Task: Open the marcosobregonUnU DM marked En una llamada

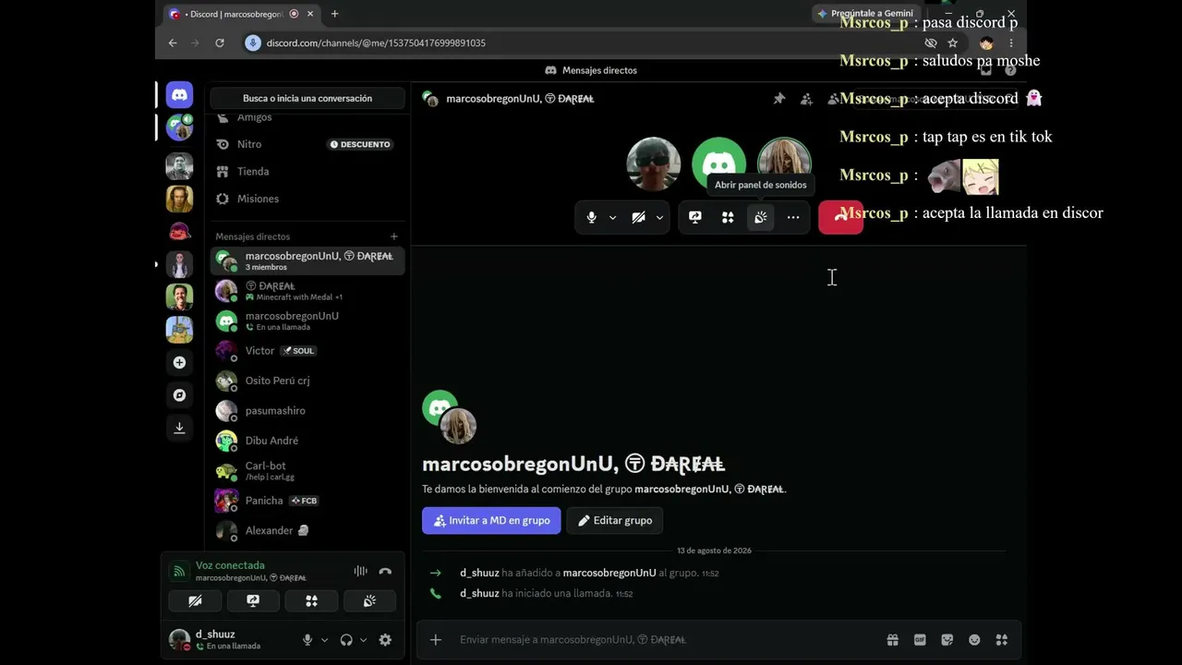Action: pyautogui.click(x=308, y=320)
